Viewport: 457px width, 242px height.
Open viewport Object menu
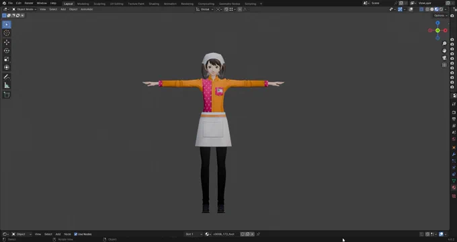tap(73, 9)
